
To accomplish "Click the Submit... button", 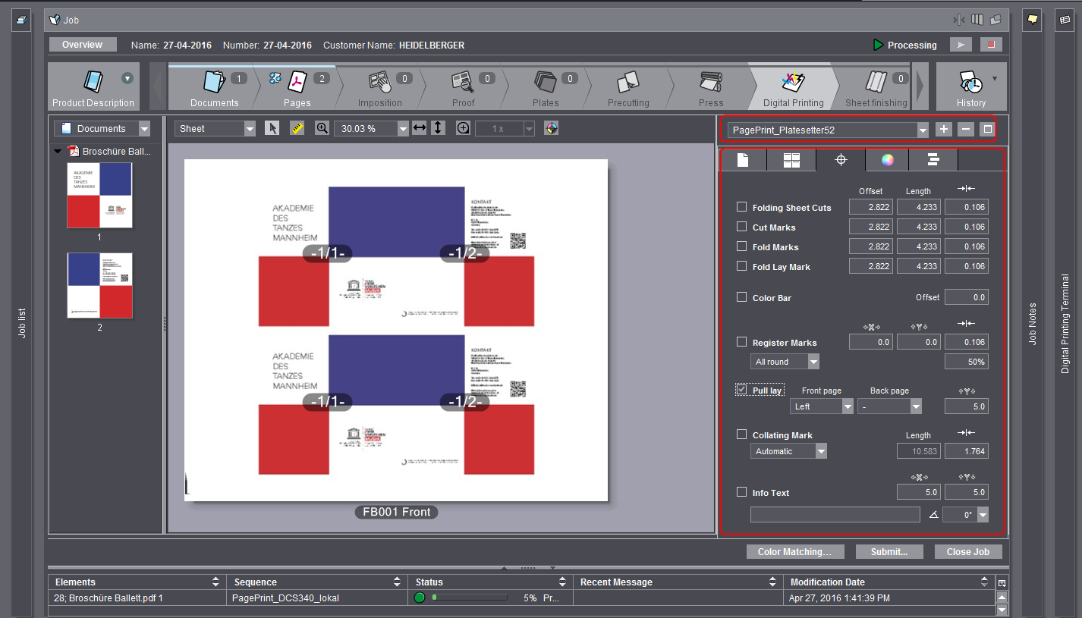I will (889, 552).
